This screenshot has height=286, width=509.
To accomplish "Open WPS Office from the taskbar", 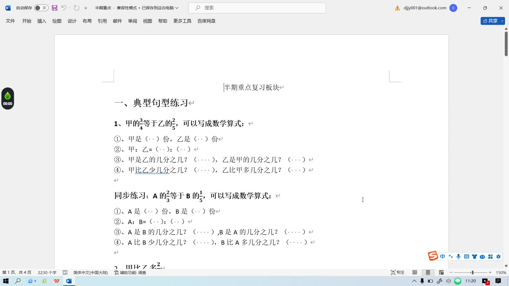I will (x=56, y=281).
